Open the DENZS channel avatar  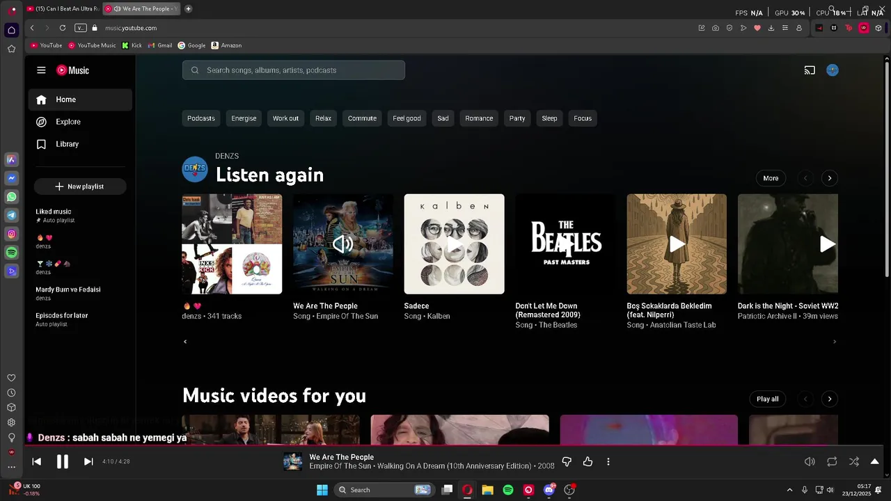195,168
